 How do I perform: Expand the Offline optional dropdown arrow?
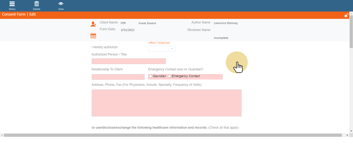coord(172,48)
